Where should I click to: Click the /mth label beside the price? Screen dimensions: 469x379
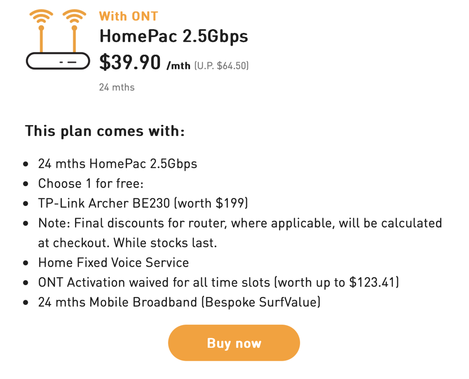(x=179, y=66)
